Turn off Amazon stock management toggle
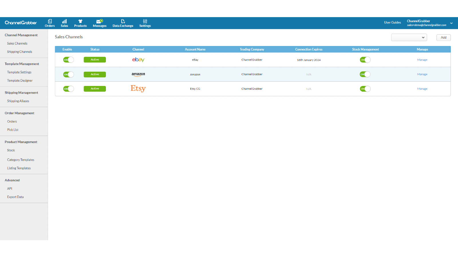The image size is (458, 257). 365,74
